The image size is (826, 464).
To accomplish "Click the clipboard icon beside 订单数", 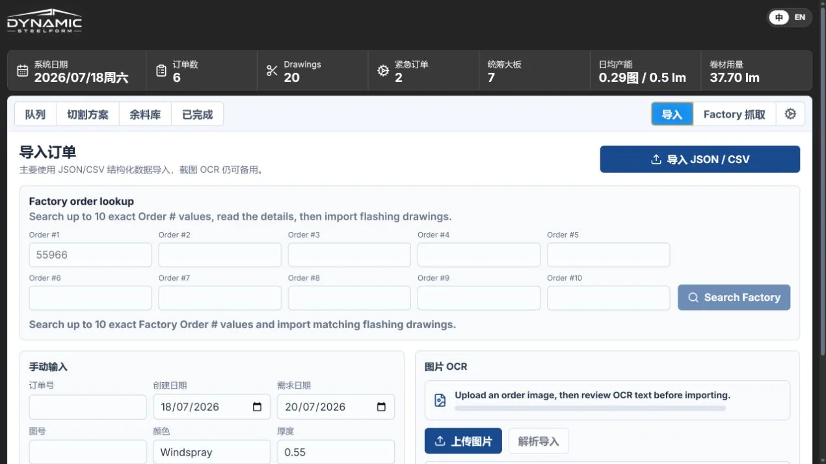I will (x=161, y=71).
